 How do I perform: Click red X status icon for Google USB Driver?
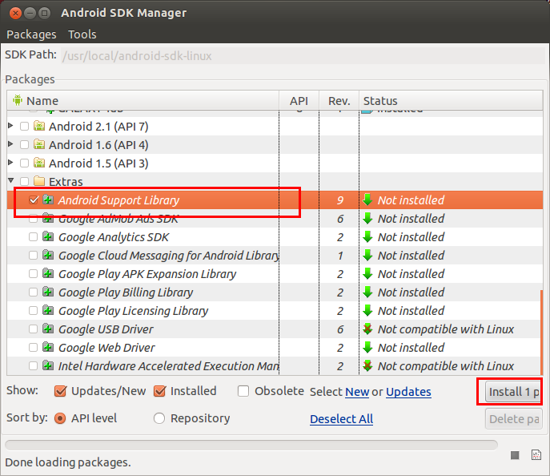coord(367,329)
